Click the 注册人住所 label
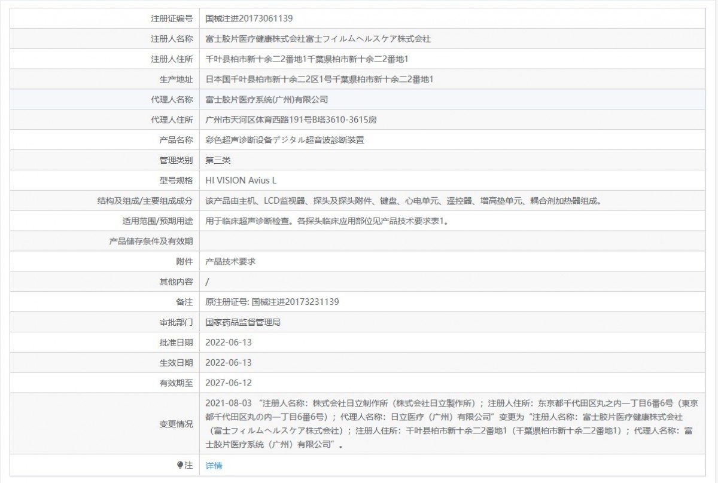Image resolution: width=718 pixels, height=483 pixels. click(x=172, y=59)
